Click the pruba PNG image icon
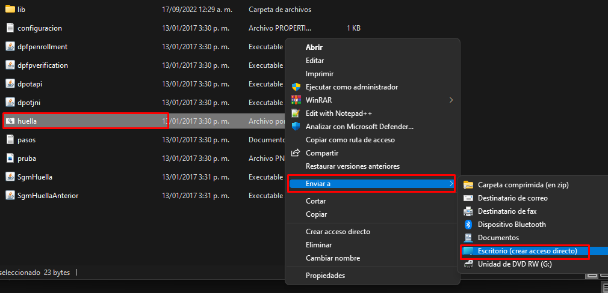Viewport: 608px width, 293px height. (x=10, y=158)
